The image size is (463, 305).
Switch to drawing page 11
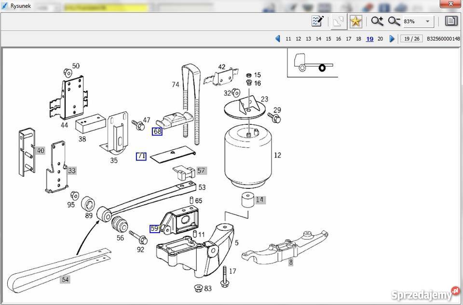pos(288,39)
